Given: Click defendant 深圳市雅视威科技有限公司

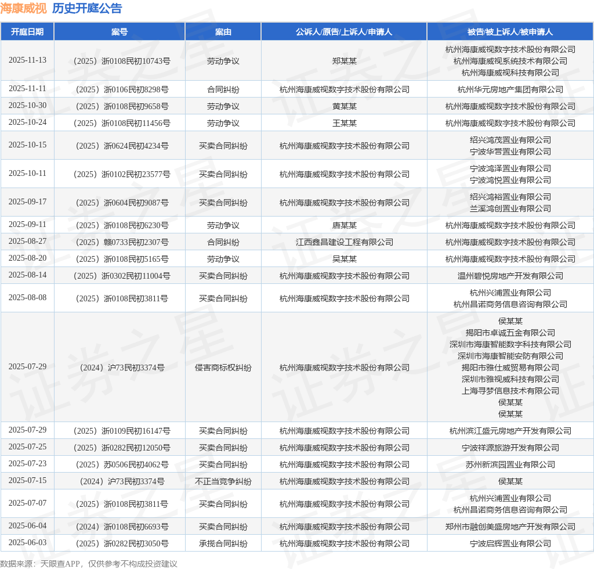Looking at the screenshot, I should pos(510,380).
